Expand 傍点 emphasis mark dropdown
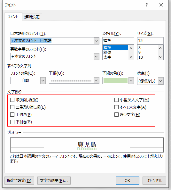 pyautogui.click(x=160, y=81)
